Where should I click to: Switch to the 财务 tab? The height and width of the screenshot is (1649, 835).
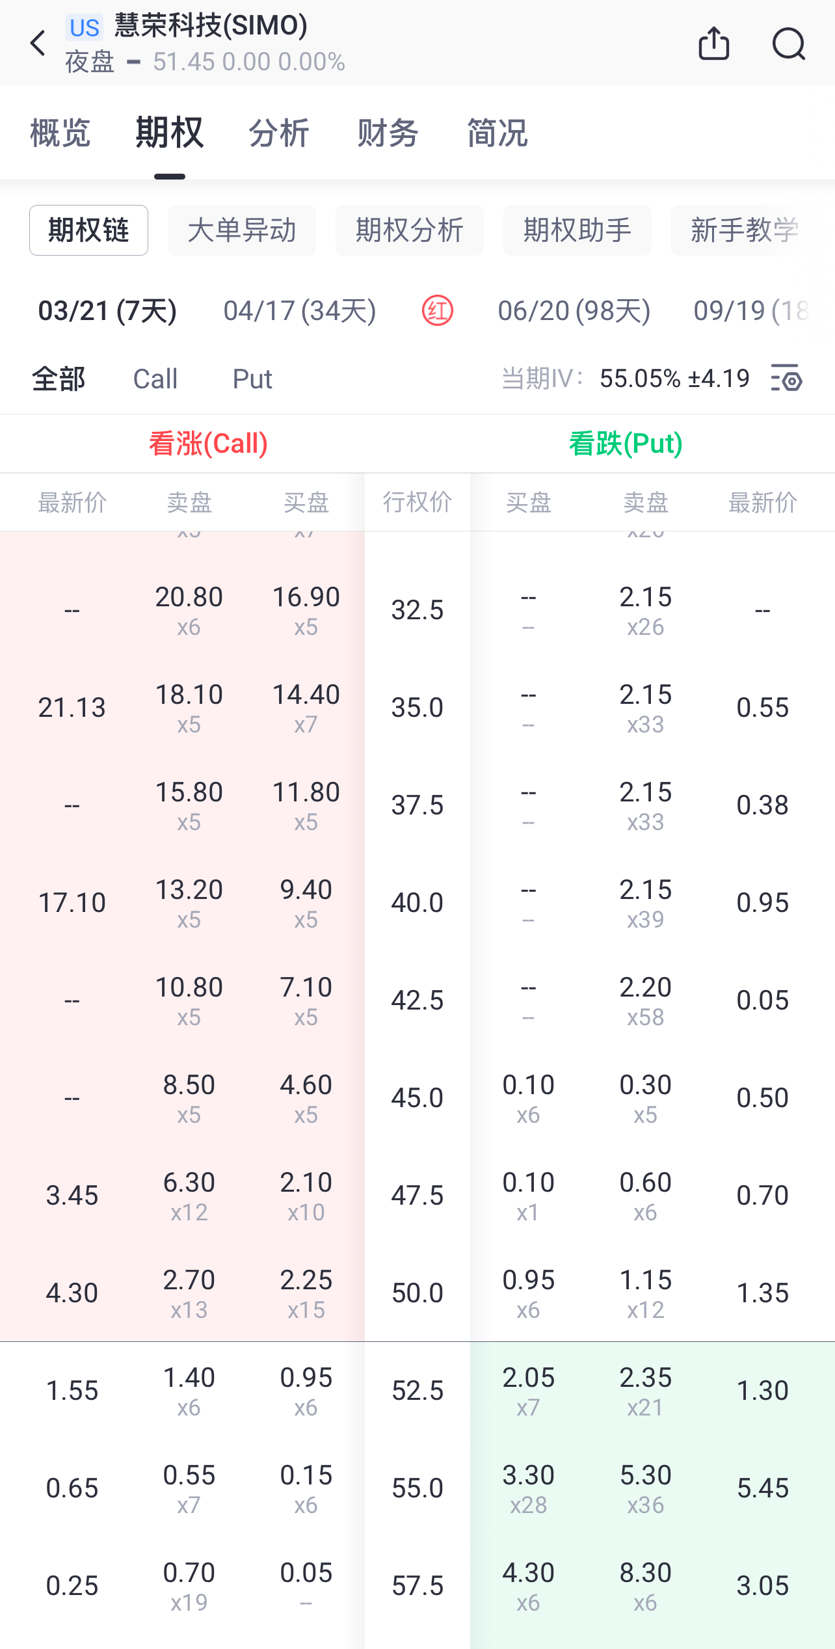click(x=388, y=133)
